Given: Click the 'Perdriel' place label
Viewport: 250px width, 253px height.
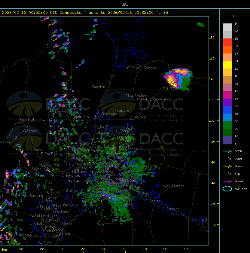Looking at the screenshot, I should tap(73, 175).
